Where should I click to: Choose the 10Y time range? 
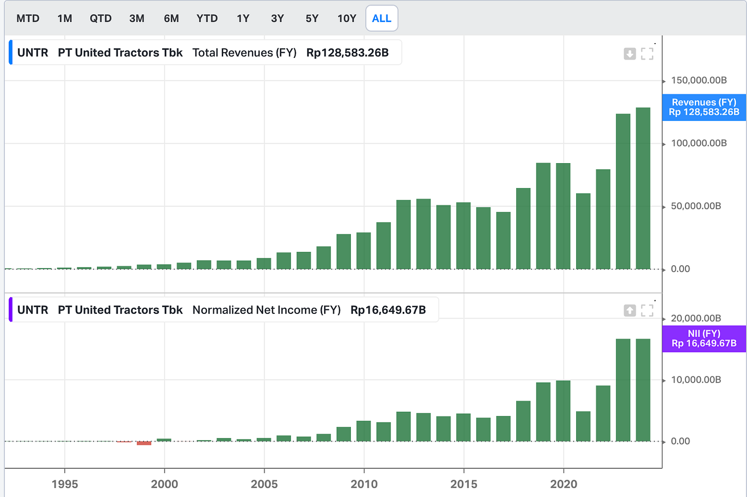347,18
